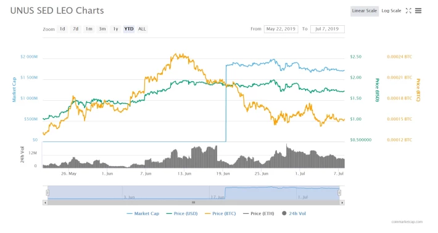Toggle fullscreen chart view icon

pos(408,10)
